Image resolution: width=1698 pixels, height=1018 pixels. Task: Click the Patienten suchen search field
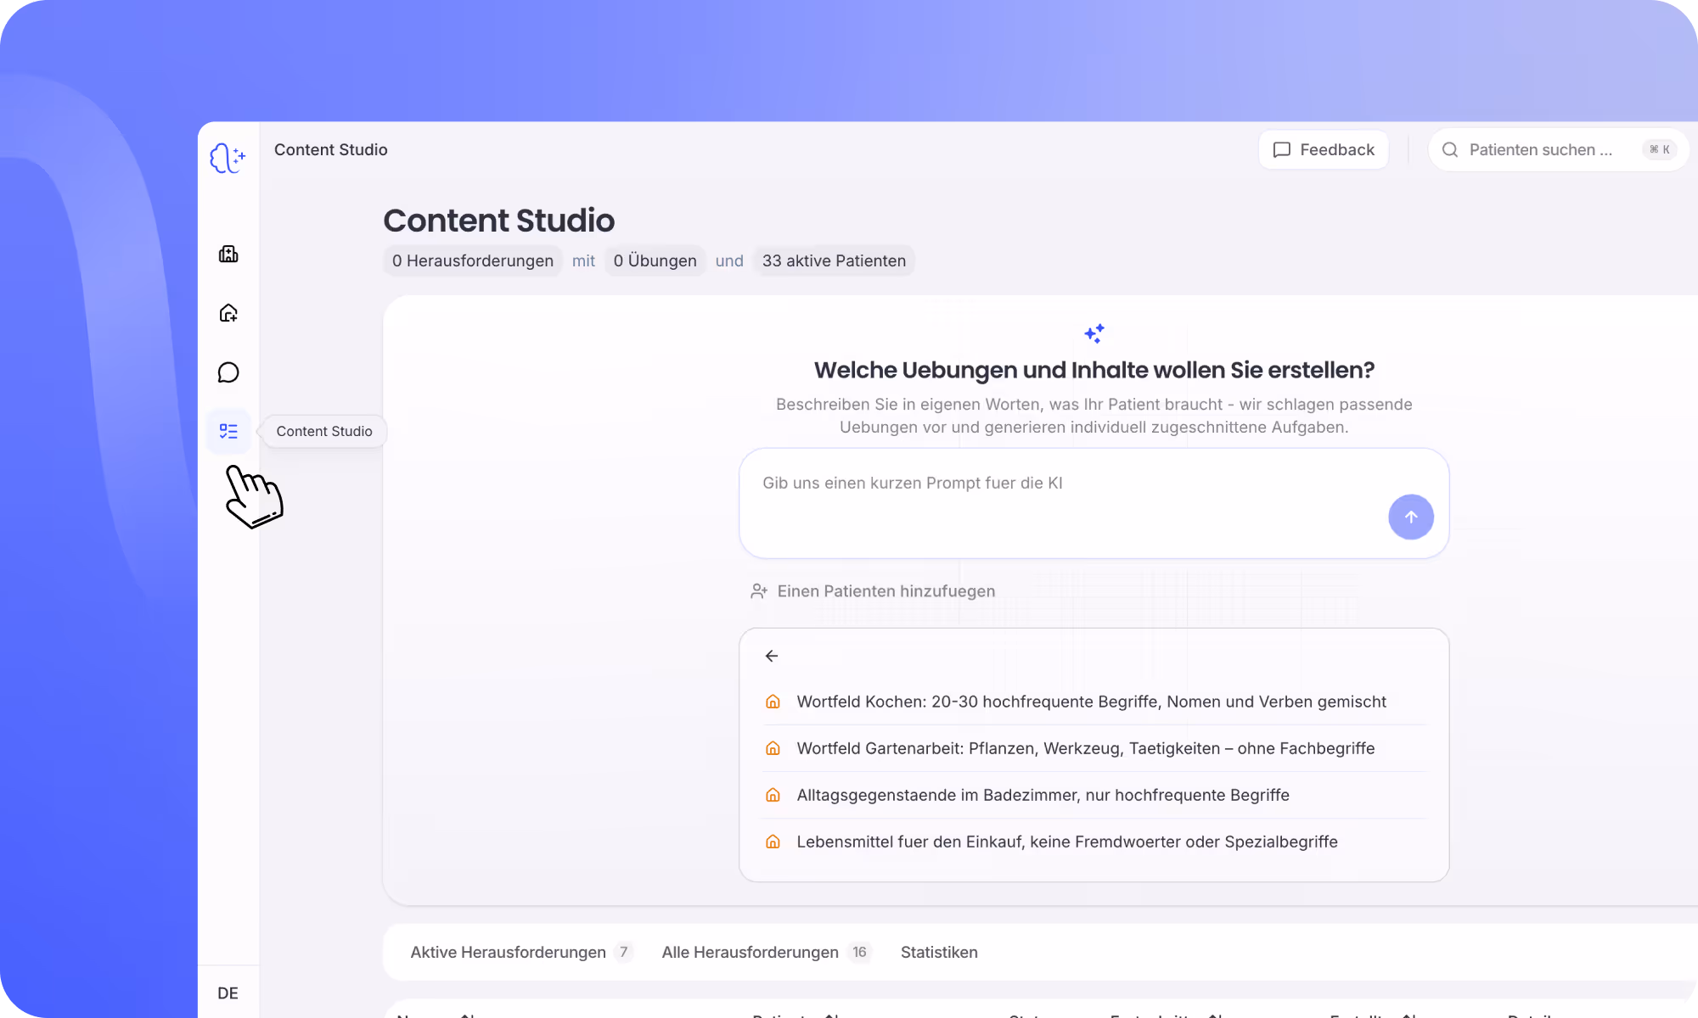pyautogui.click(x=1540, y=149)
